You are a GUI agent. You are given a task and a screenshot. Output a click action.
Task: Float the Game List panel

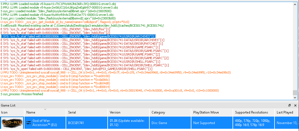pyautogui.click(x=290, y=105)
